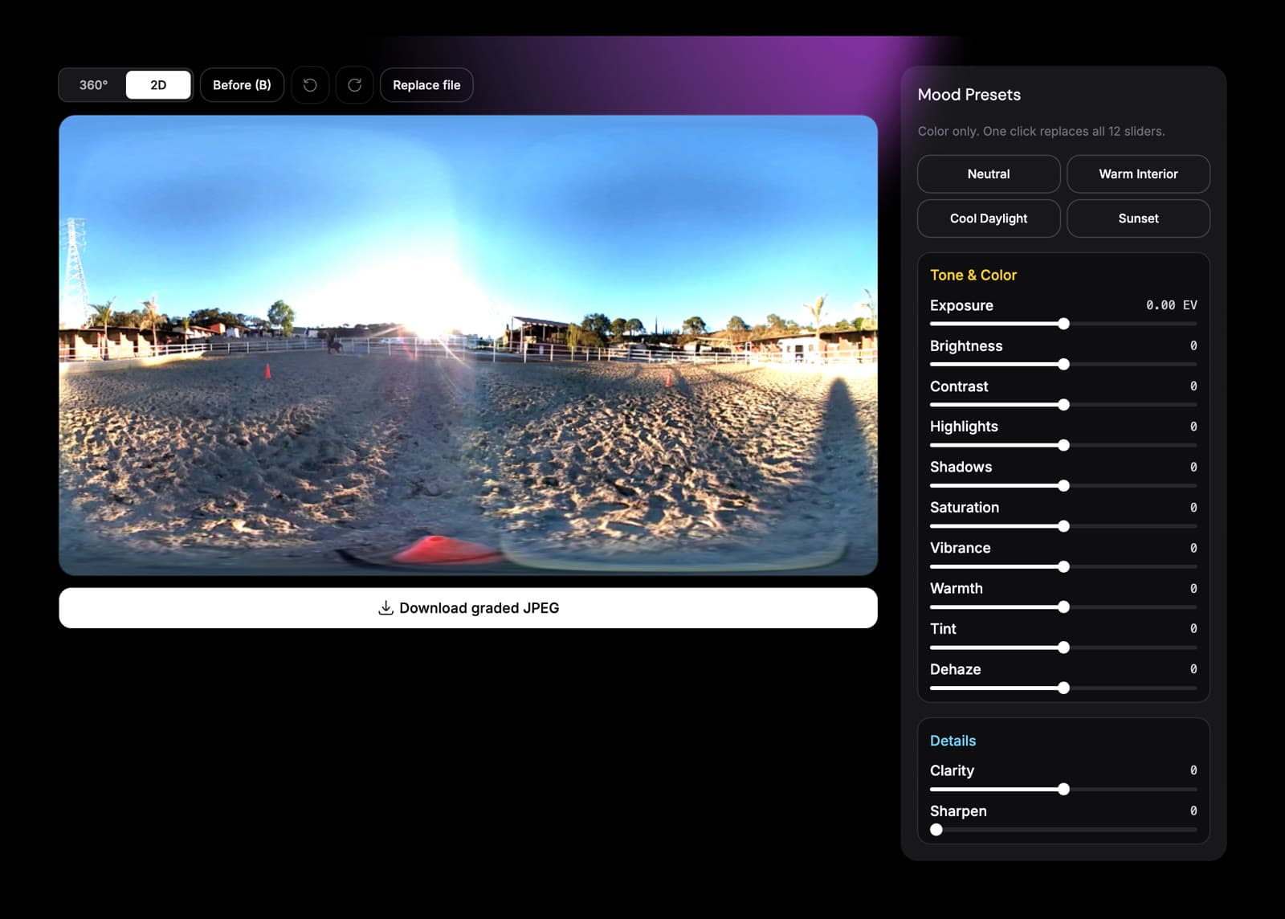
Task: Click the Replace file button
Action: click(426, 85)
